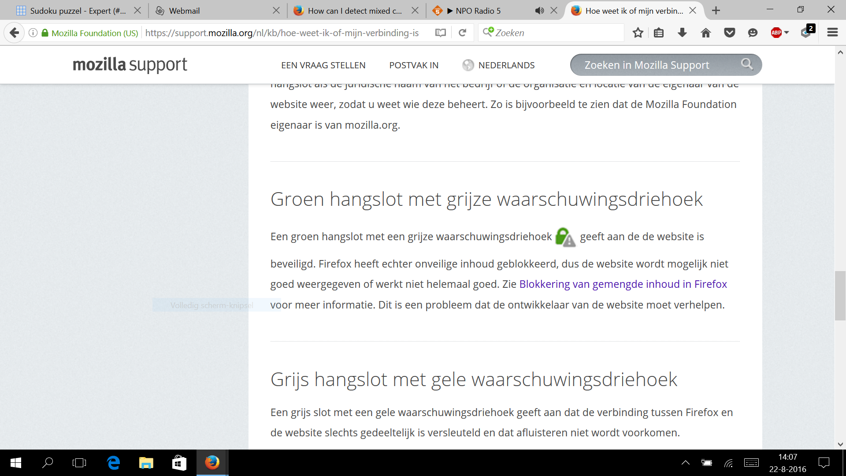Click heading Groen hangslot met grijze waarschuwingsdriehoek
Viewport: 846px width, 476px height.
[486, 199]
